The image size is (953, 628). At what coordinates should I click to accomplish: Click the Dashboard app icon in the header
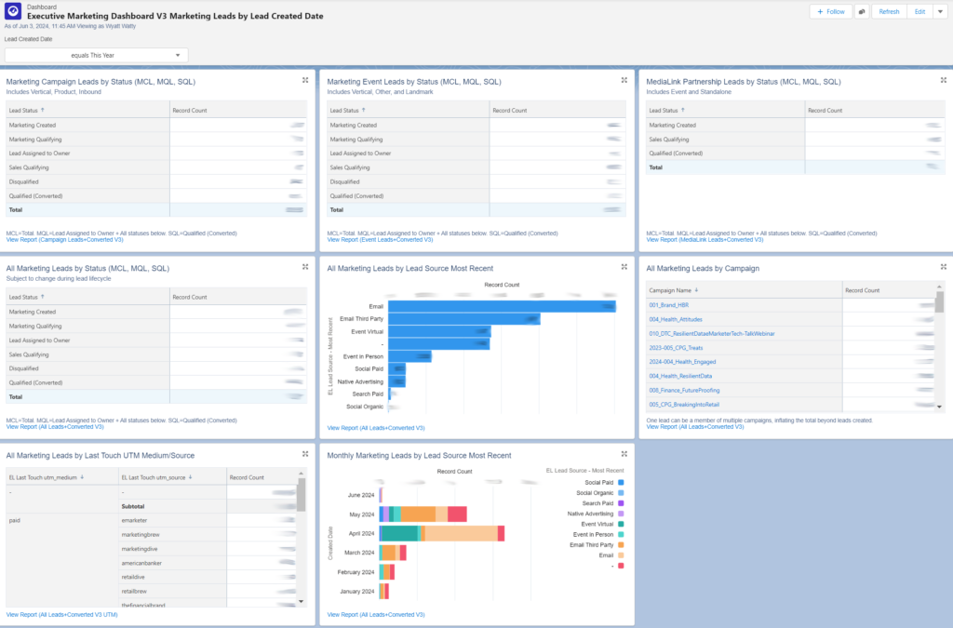coord(13,11)
